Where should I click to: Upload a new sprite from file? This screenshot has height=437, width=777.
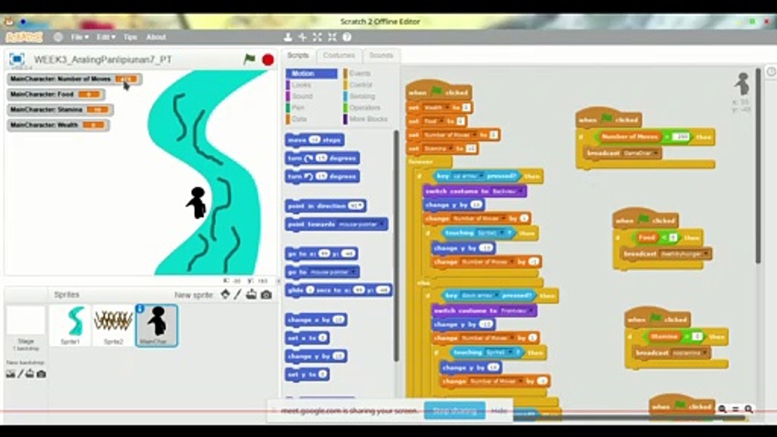[x=251, y=294]
